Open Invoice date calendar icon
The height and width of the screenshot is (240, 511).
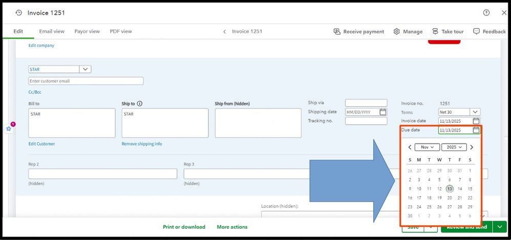pos(476,121)
